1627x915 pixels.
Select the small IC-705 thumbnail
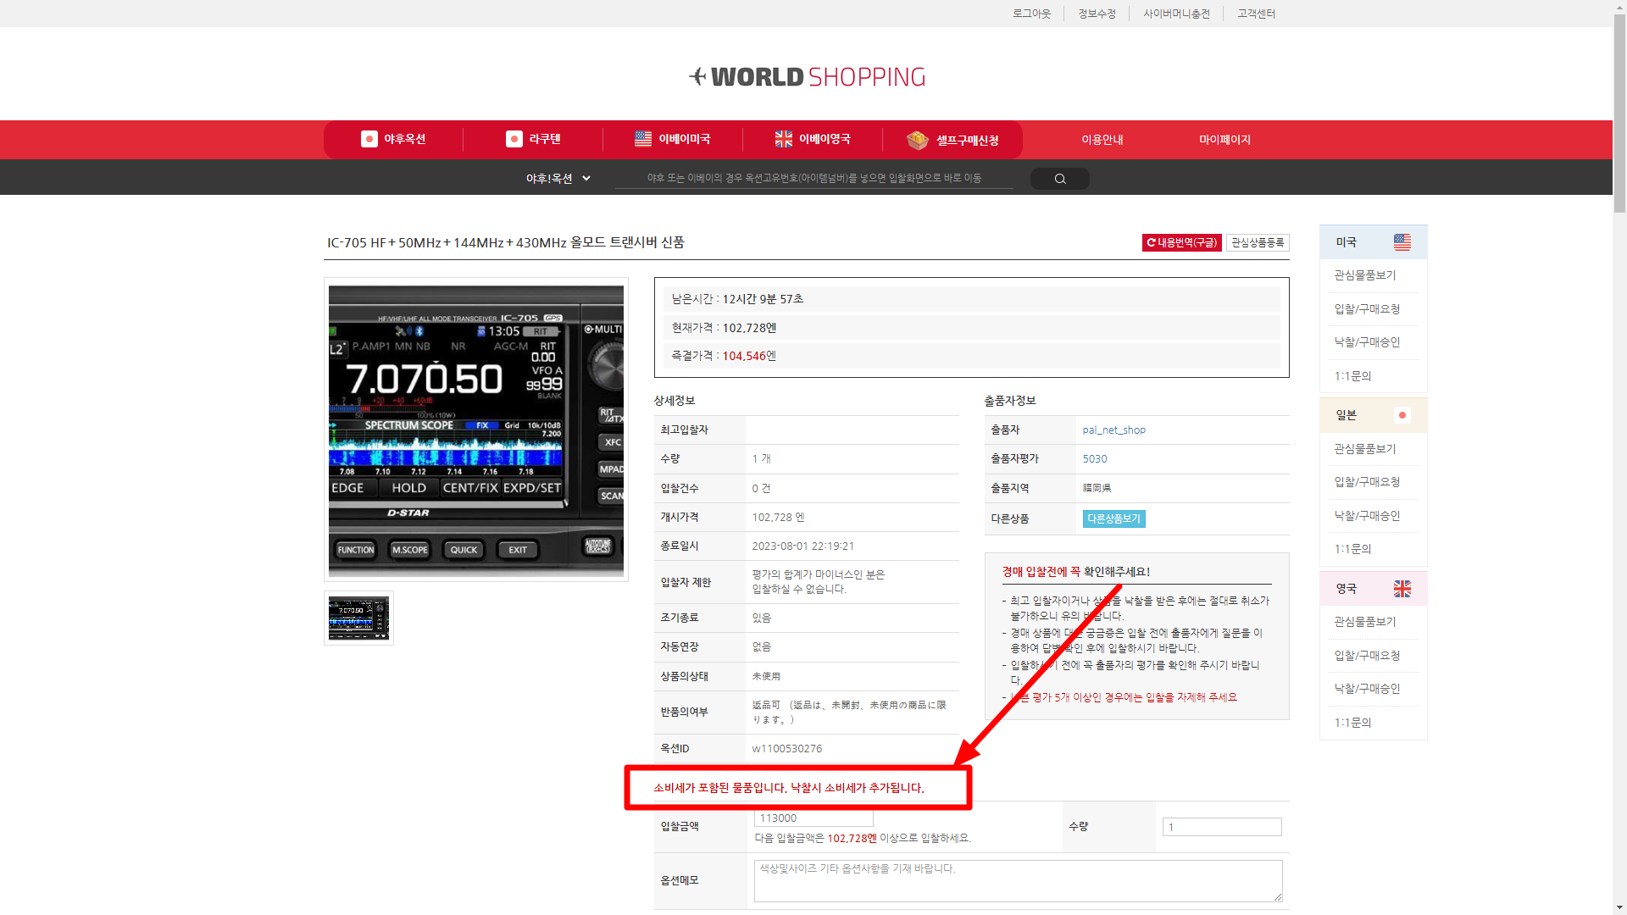[x=358, y=618]
